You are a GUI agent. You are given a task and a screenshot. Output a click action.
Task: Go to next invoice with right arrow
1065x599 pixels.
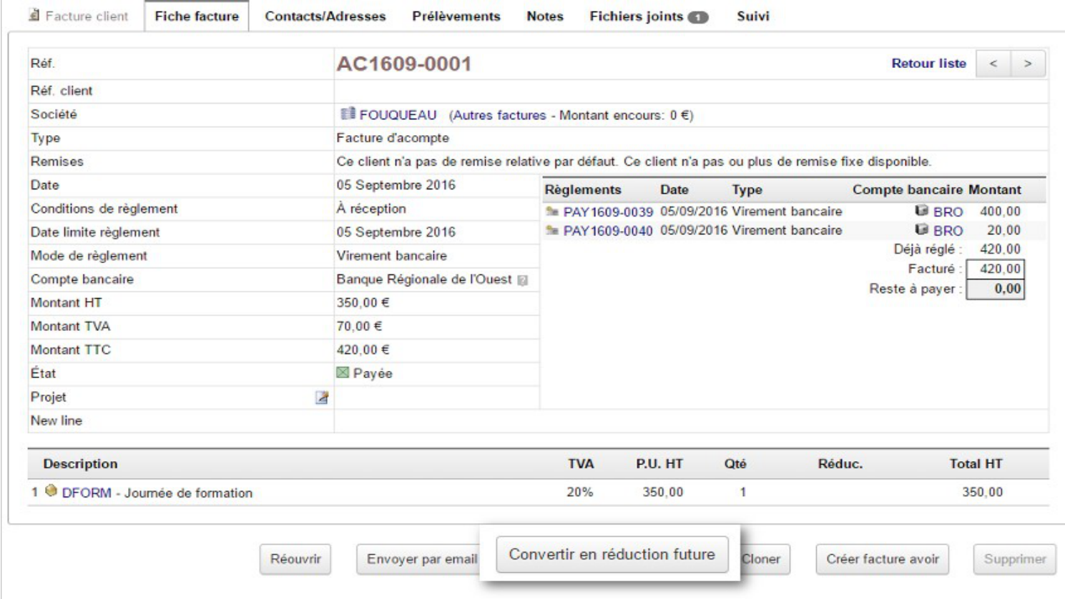tap(1028, 64)
